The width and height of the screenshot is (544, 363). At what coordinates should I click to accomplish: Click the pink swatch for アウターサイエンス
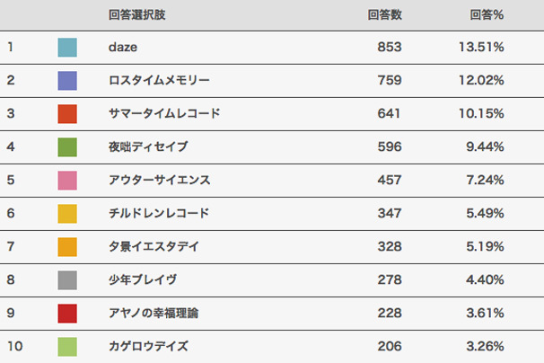pyautogui.click(x=67, y=181)
